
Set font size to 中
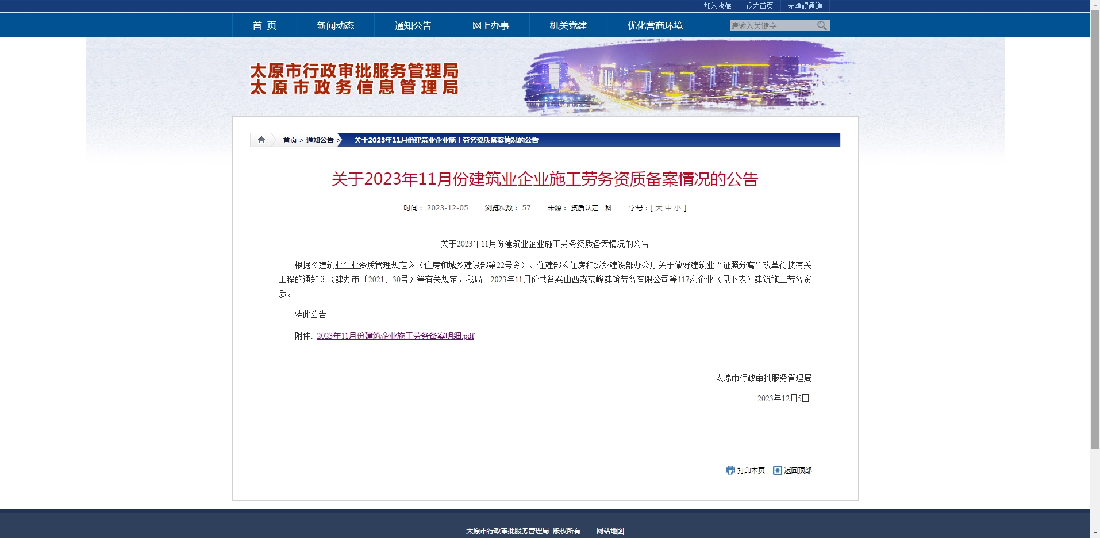pyautogui.click(x=668, y=208)
